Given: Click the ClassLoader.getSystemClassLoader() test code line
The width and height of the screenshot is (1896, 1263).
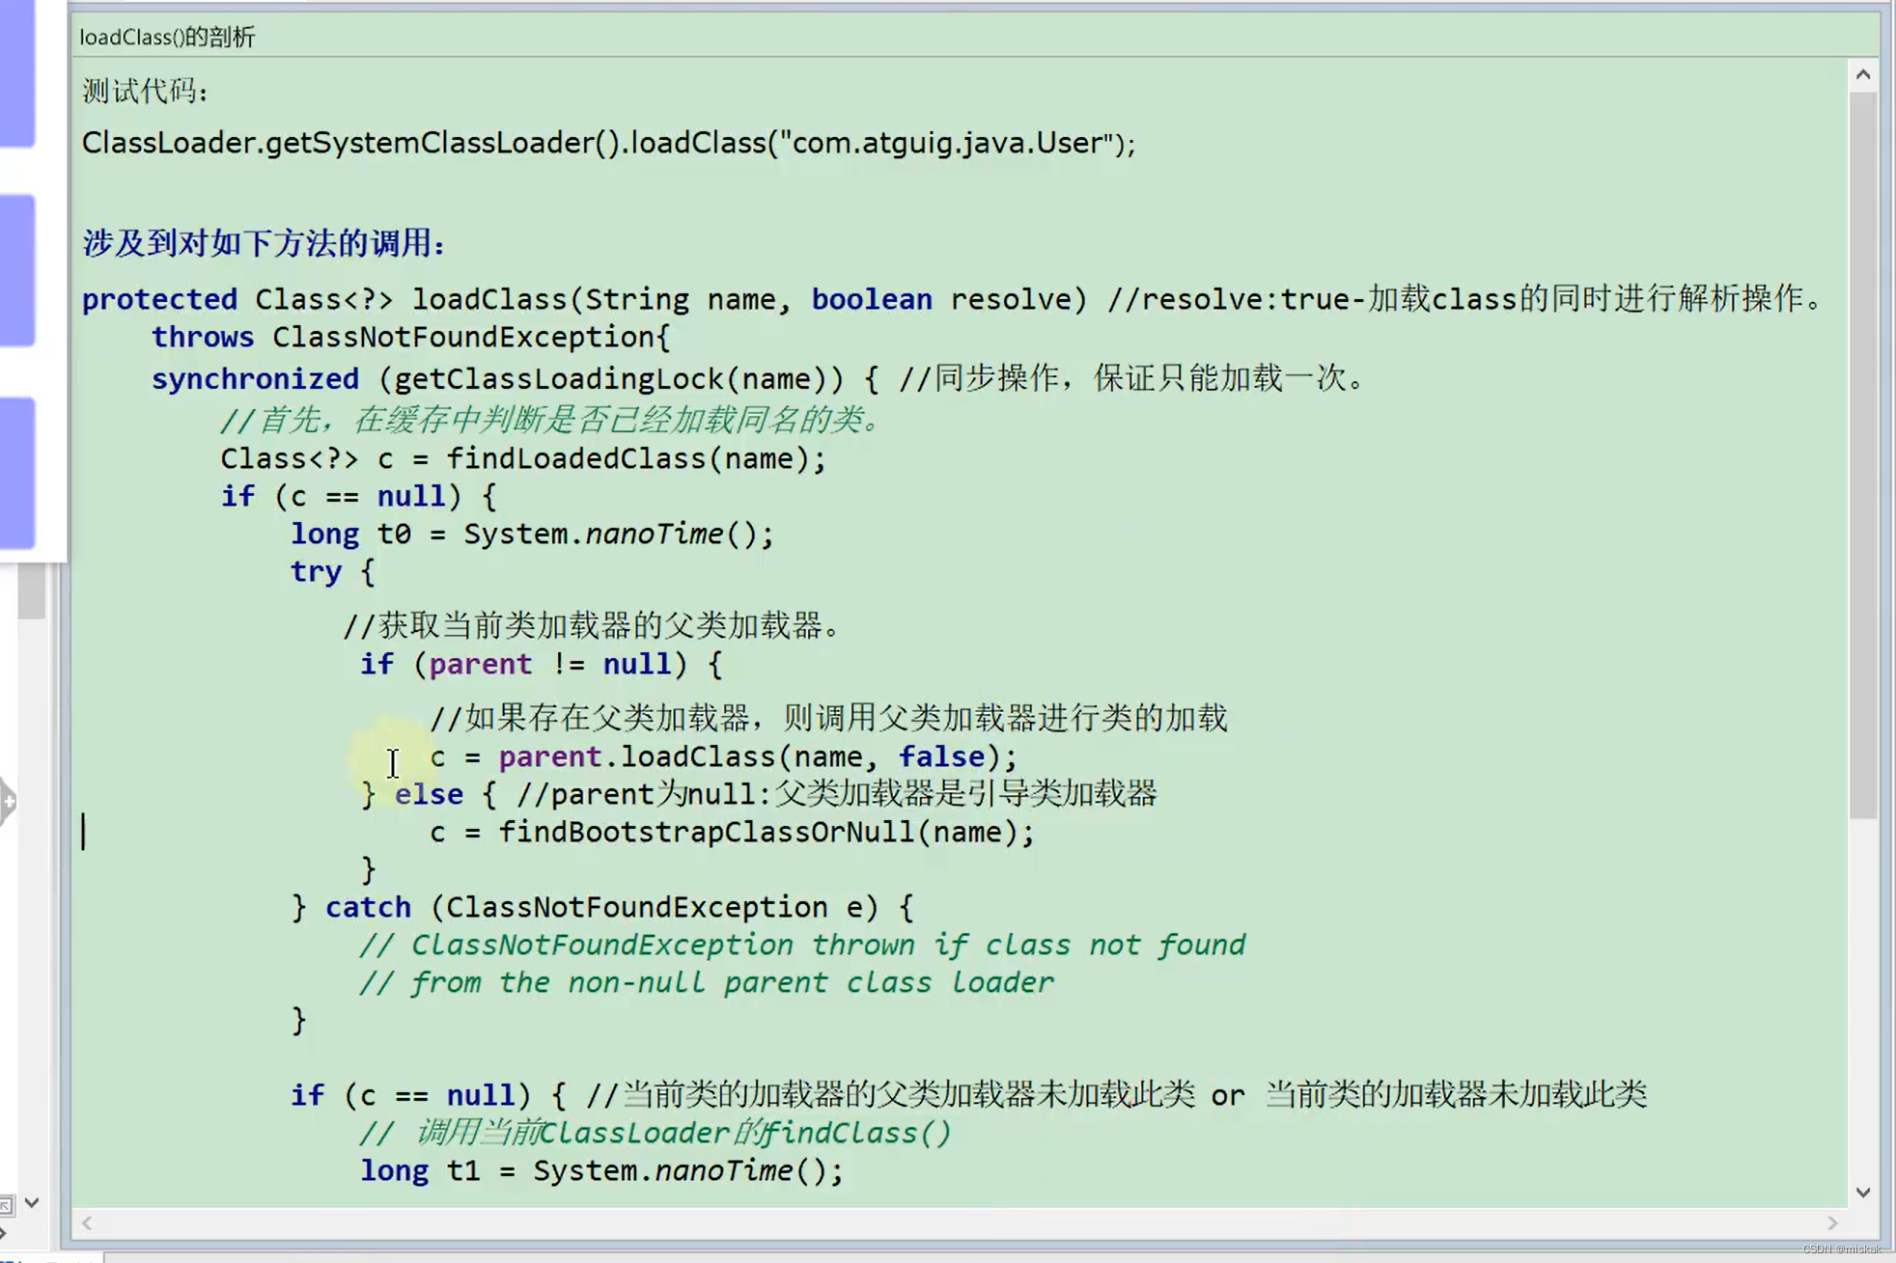Looking at the screenshot, I should (x=608, y=143).
